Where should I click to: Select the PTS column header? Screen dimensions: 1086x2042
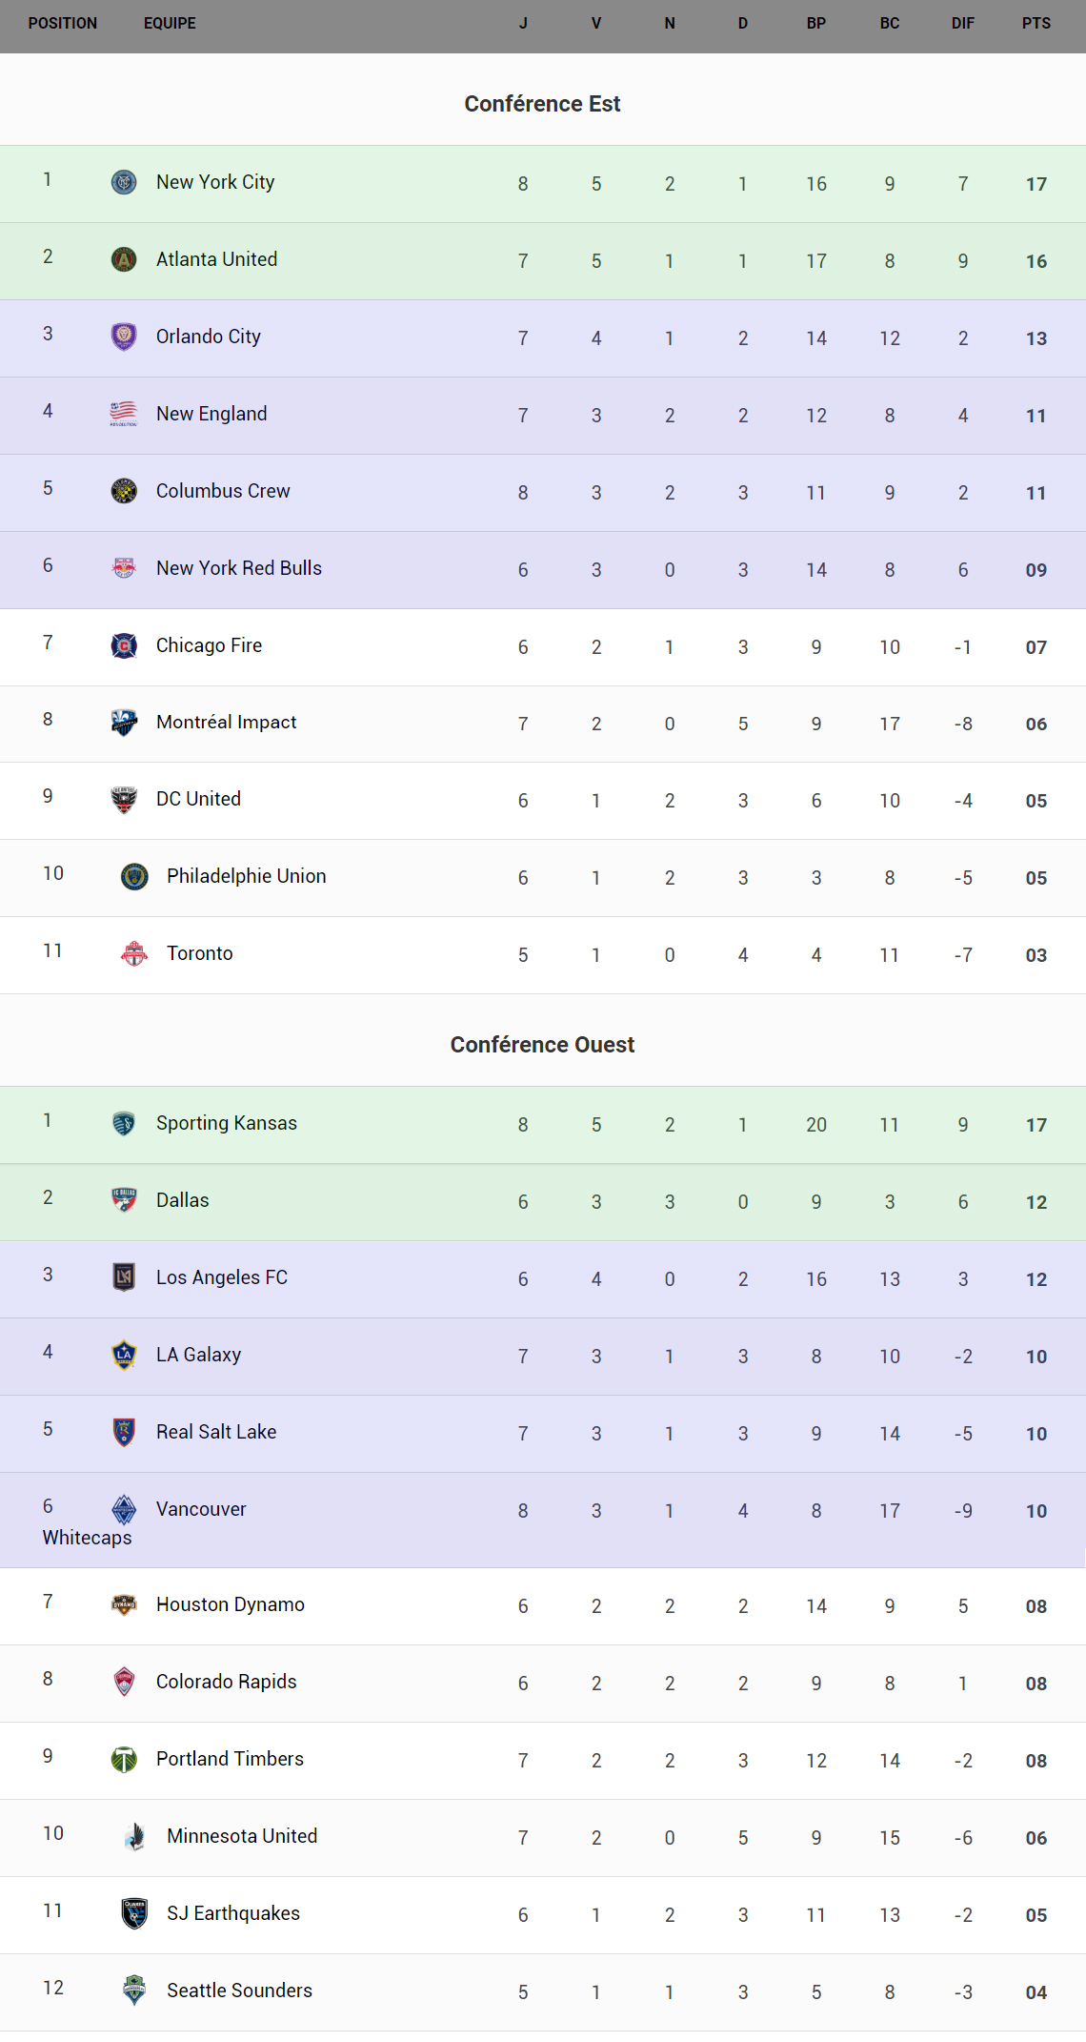(1036, 23)
